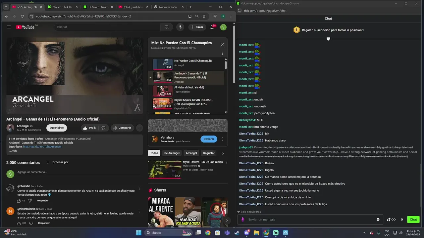The image size is (424, 238).
Task: Open Kick chat settings gear
Action: coord(402,219)
